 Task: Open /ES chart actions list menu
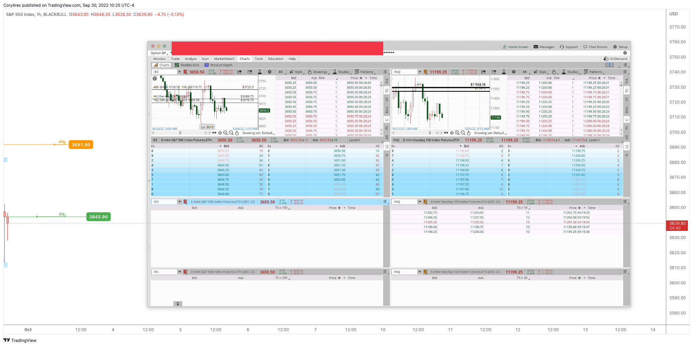click(x=385, y=72)
